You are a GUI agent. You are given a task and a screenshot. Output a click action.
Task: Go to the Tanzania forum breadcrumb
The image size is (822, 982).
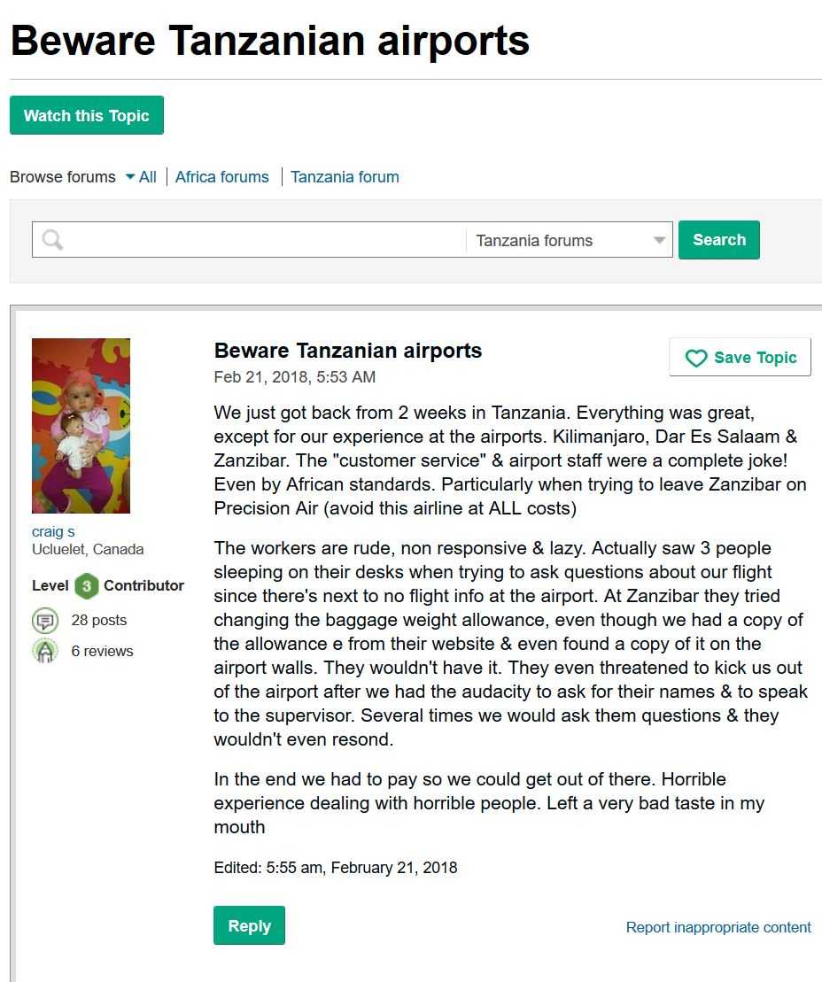coord(345,177)
